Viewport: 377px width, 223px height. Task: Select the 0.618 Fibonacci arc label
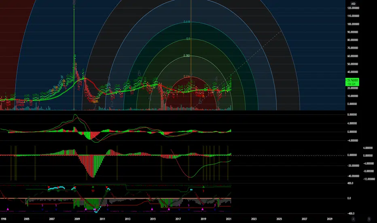pos(187,22)
